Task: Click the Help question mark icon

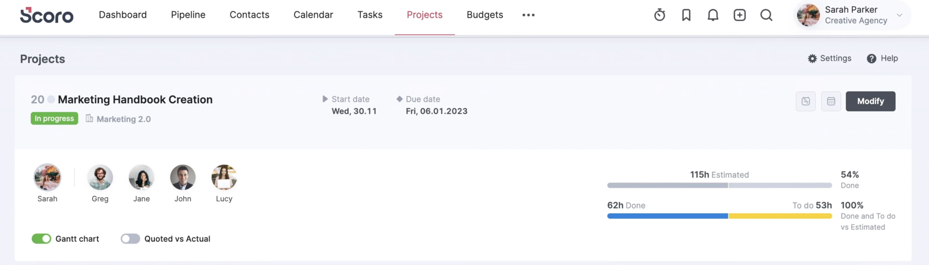Action: 871,58
